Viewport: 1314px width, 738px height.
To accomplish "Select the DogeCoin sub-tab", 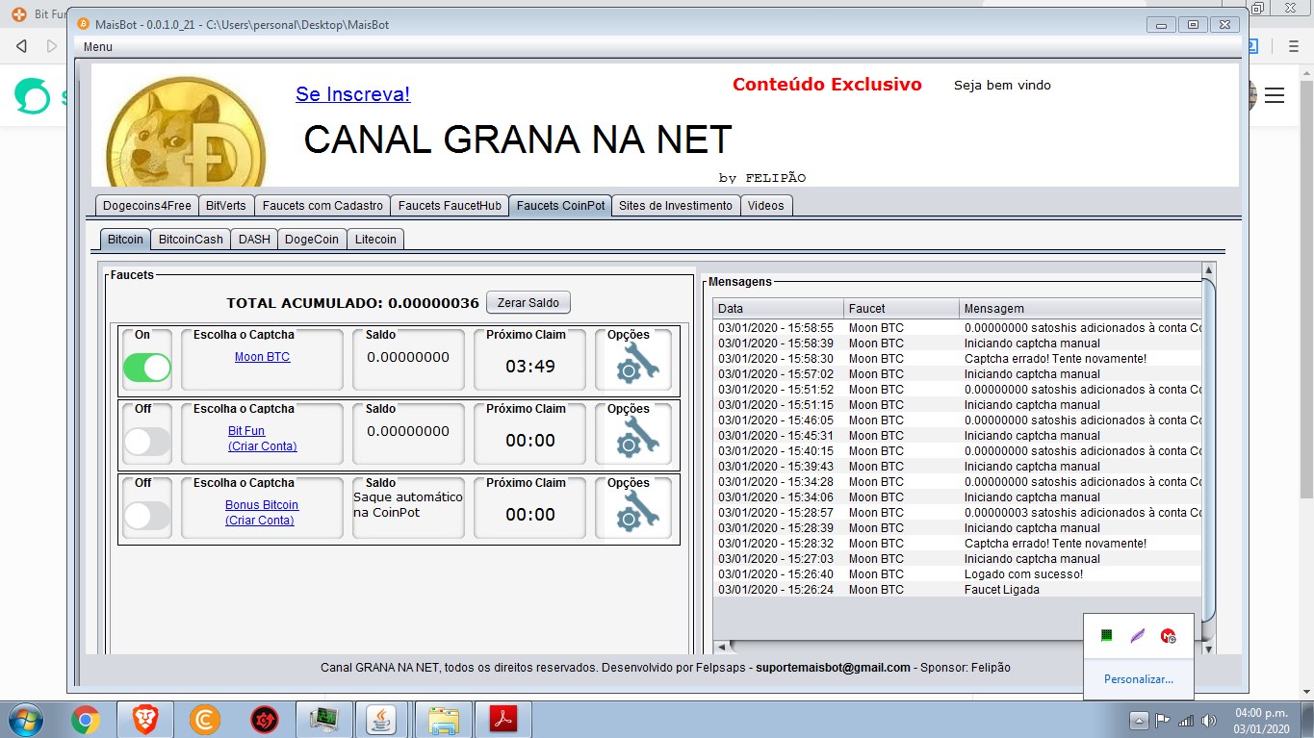I will (313, 239).
